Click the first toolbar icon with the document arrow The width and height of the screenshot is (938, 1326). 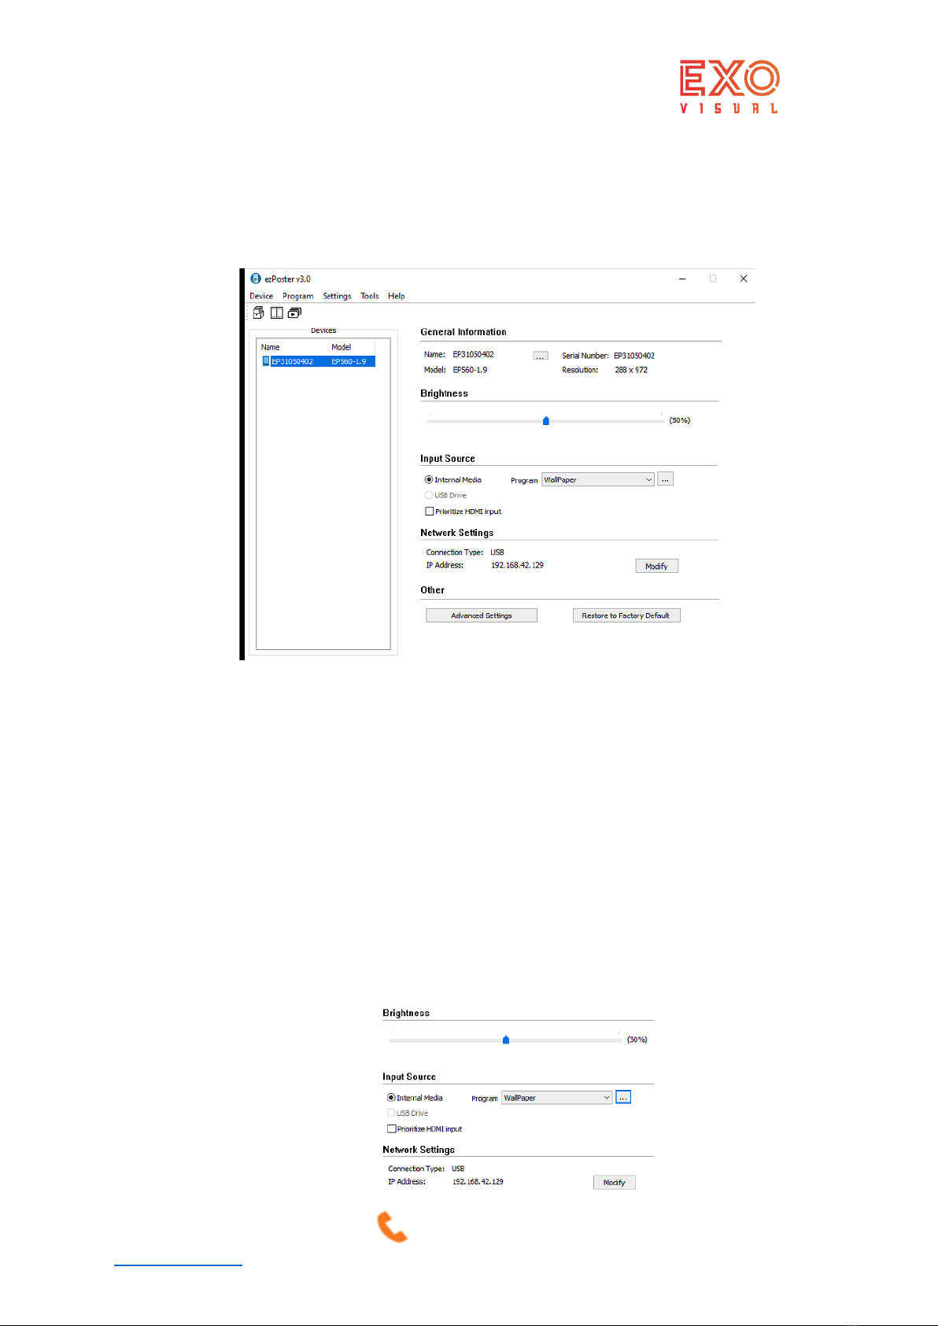pyautogui.click(x=258, y=312)
